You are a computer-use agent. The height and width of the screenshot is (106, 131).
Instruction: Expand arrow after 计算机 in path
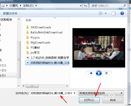click(20, 6)
